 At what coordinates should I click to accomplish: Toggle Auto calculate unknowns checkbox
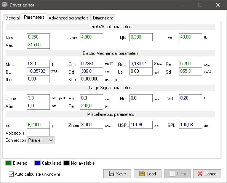11,174
